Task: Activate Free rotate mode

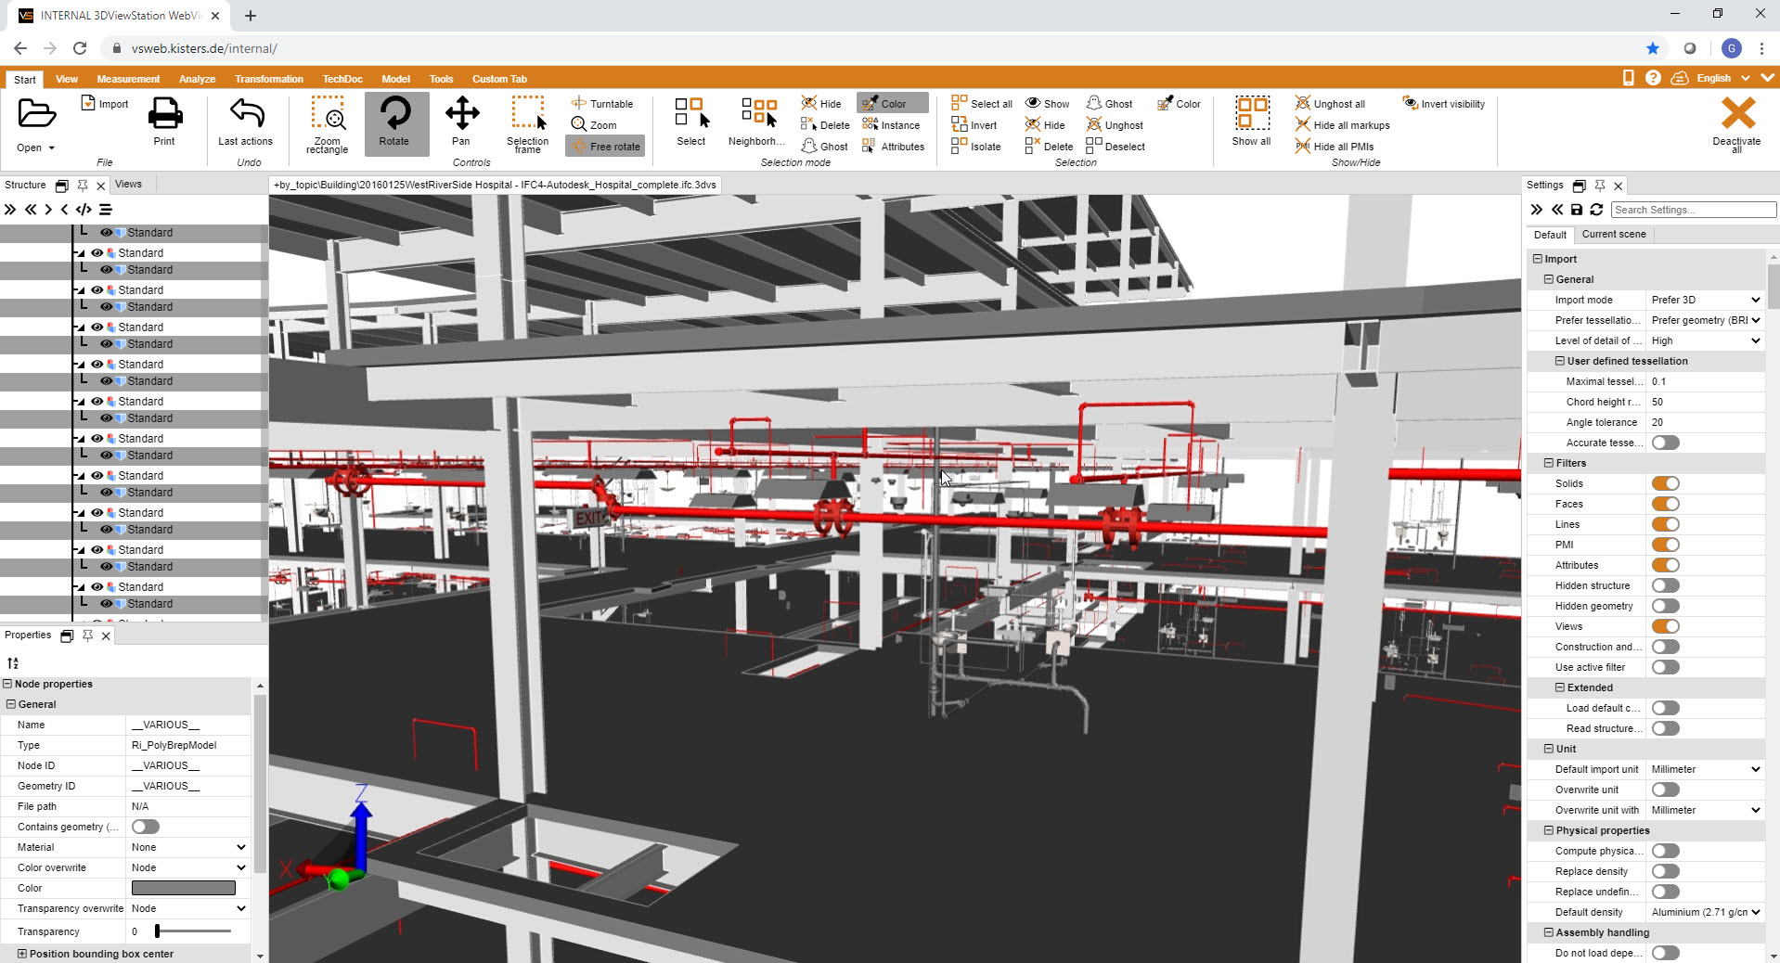Action: click(x=605, y=147)
